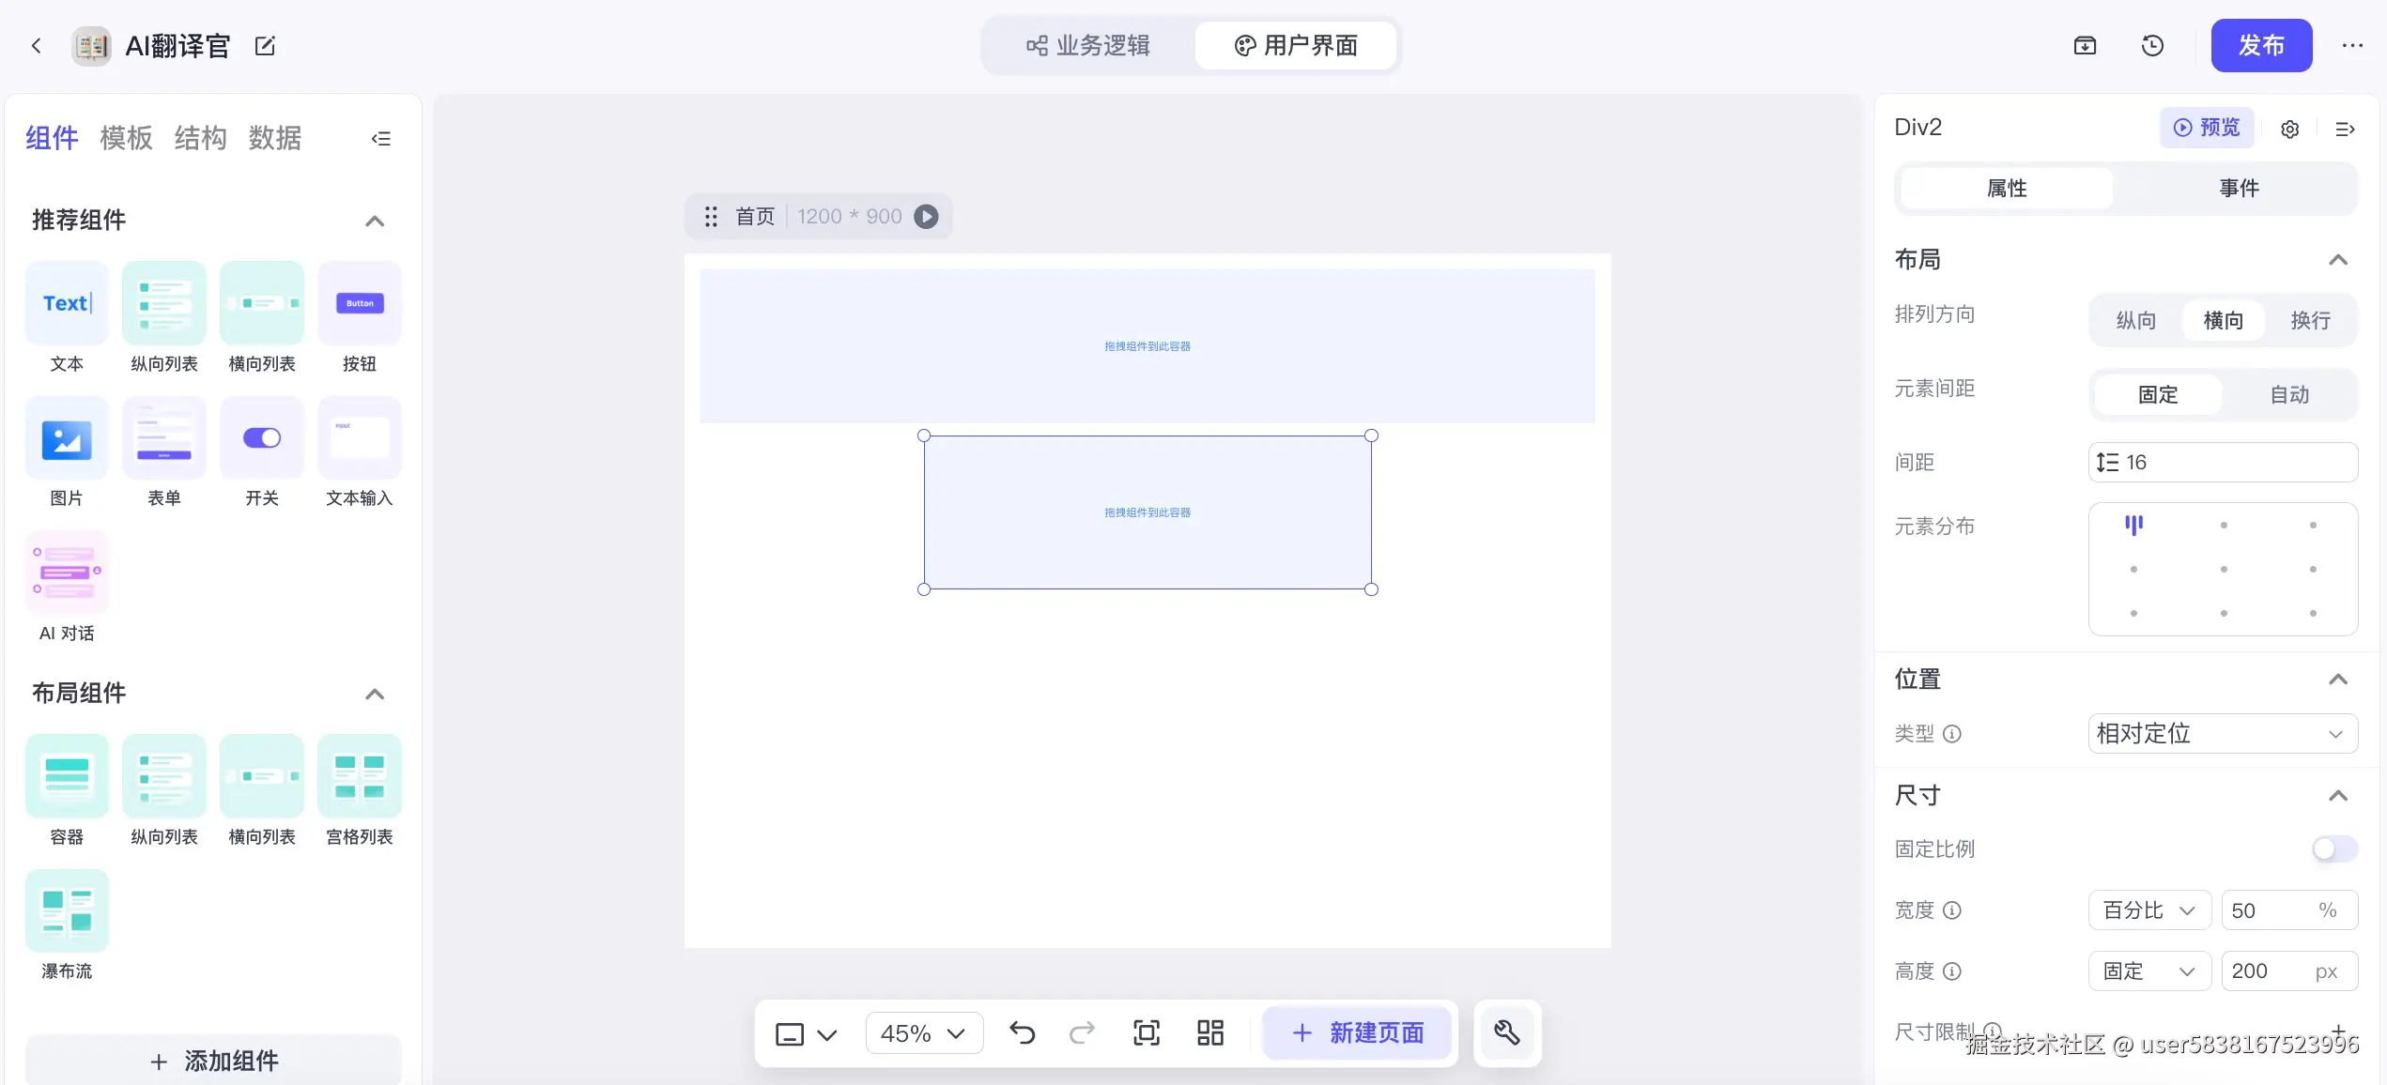The height and width of the screenshot is (1085, 2387).
Task: Collapse the 尺寸 properties section
Action: (x=2338, y=796)
